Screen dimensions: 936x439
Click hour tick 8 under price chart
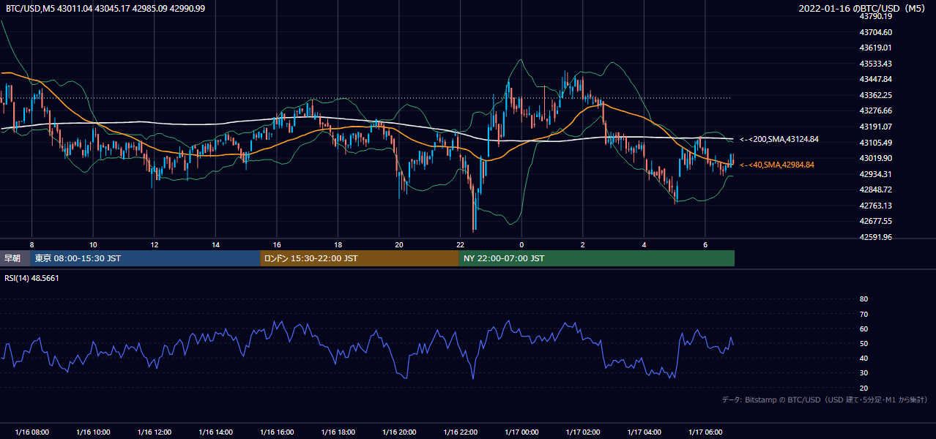tap(31, 244)
